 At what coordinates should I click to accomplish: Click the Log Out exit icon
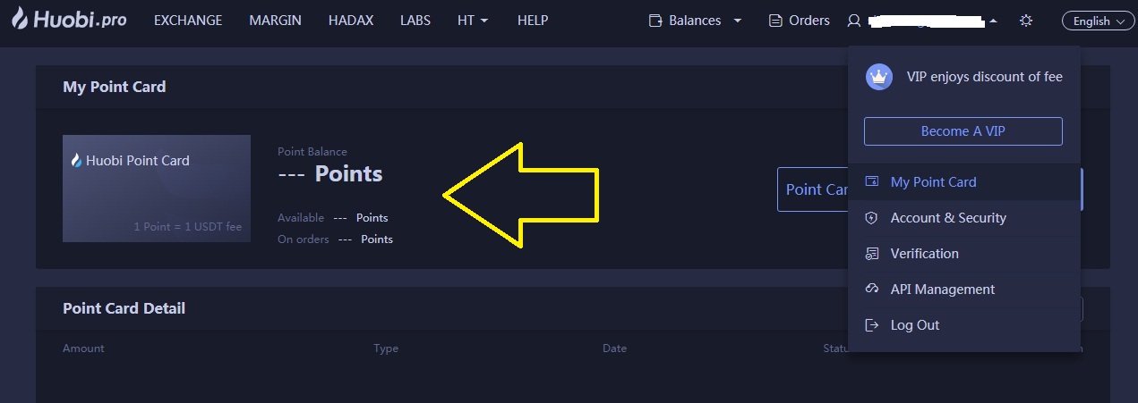(x=871, y=325)
